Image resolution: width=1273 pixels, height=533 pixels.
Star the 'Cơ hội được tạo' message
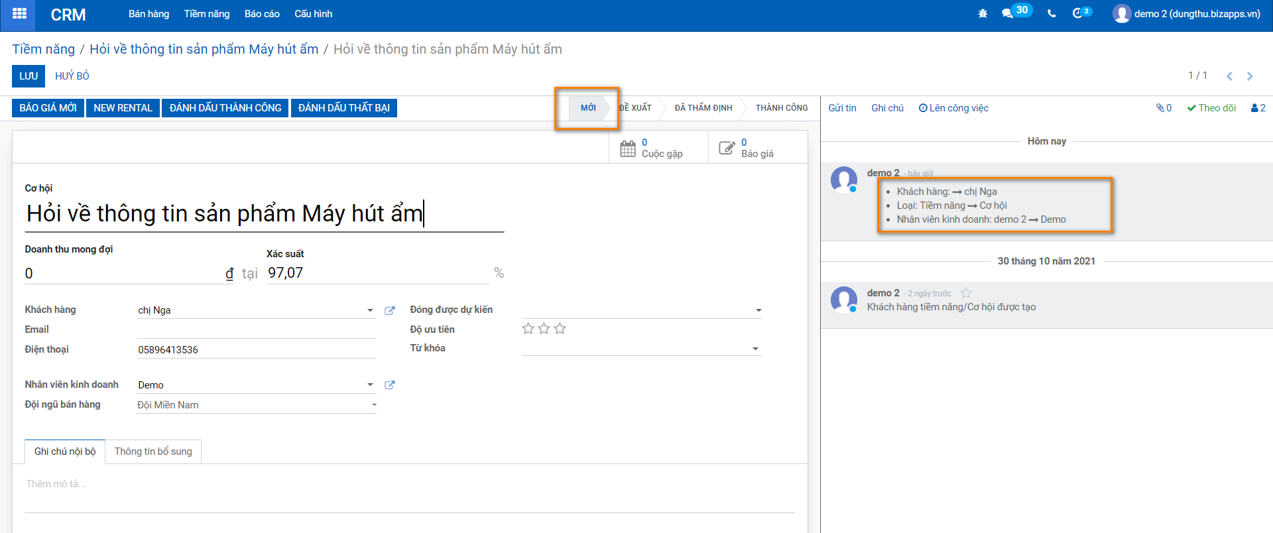966,293
